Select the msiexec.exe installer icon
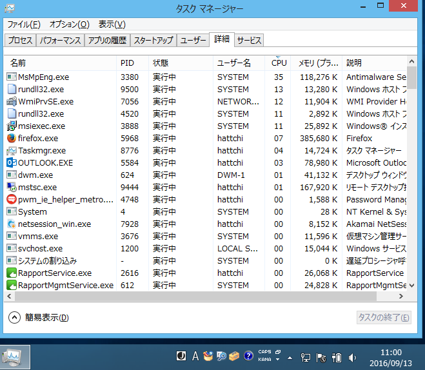 (x=12, y=126)
